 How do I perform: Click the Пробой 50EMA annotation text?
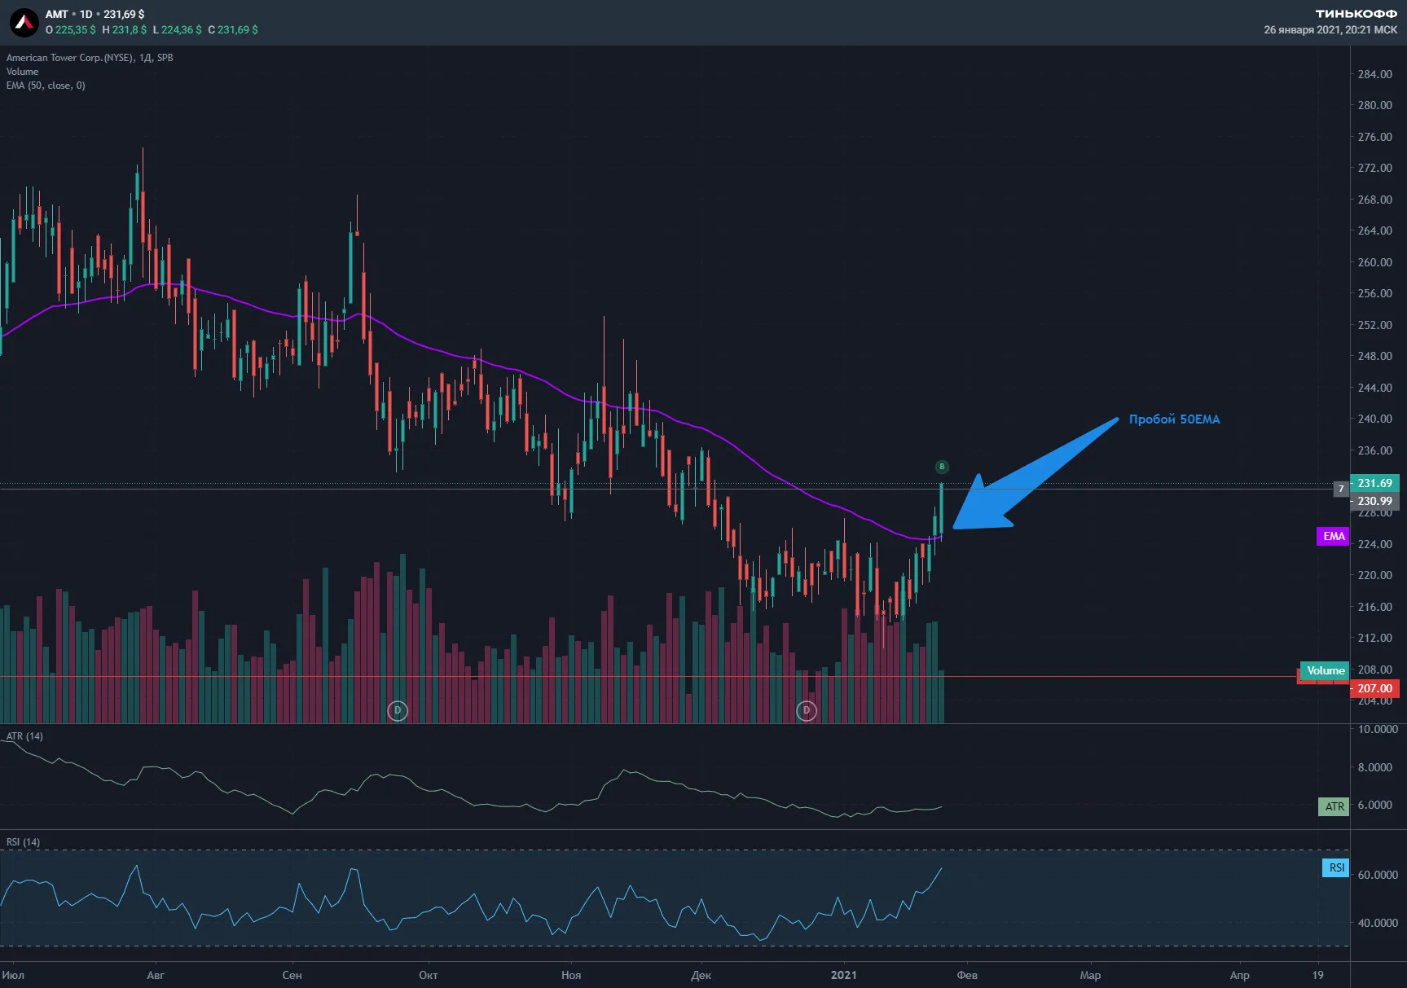click(1174, 419)
